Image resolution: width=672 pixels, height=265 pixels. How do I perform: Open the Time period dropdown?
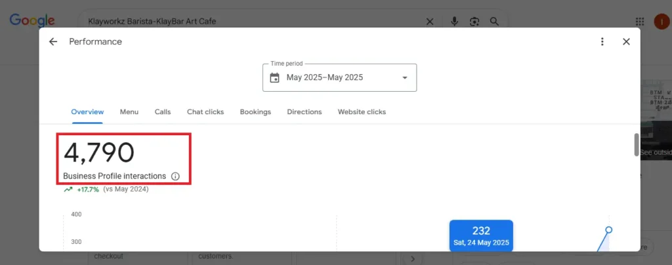(x=339, y=77)
